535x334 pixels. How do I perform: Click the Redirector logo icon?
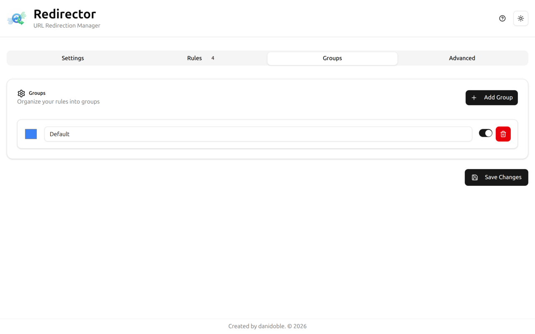point(16,18)
